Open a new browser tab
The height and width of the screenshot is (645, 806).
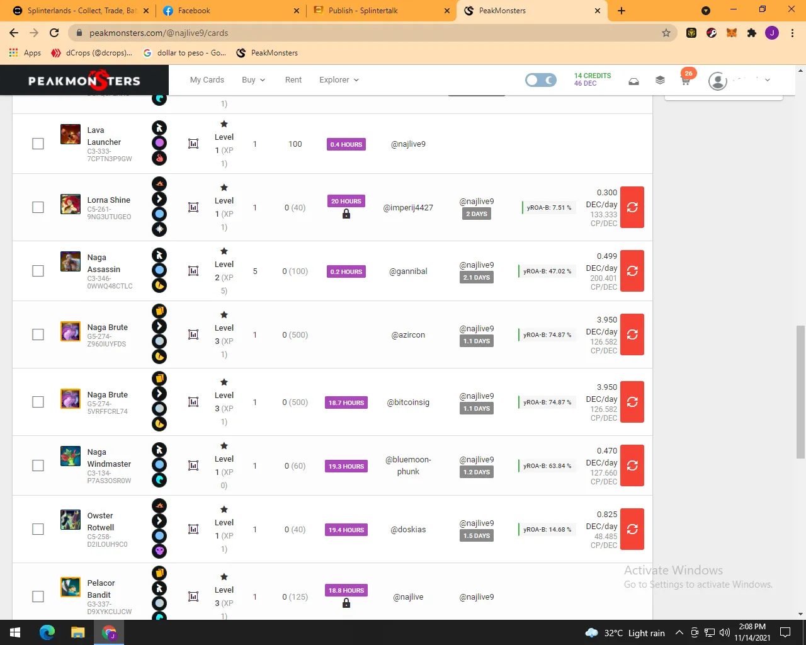pos(622,11)
